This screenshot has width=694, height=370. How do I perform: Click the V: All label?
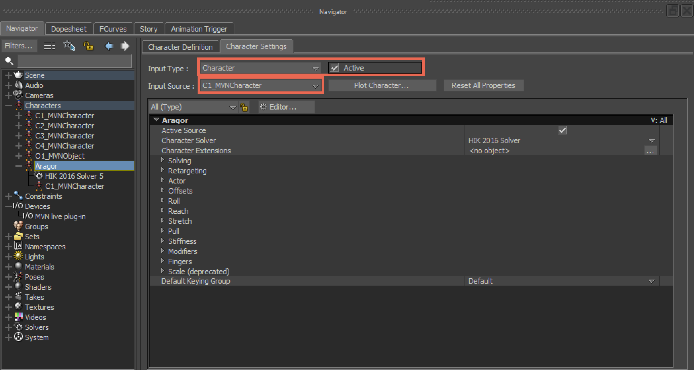(659, 120)
